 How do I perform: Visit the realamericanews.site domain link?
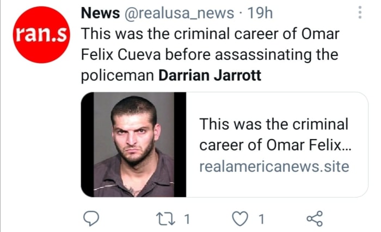[x=273, y=166]
